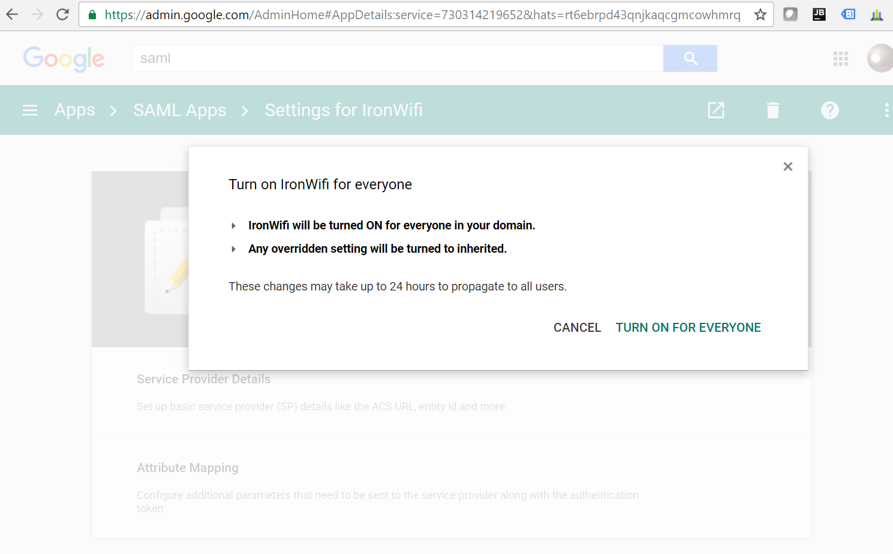Screen dimensions: 893x554
Task: Expand the 'turned ON for everyone' detail arrow
Action: 233,225
